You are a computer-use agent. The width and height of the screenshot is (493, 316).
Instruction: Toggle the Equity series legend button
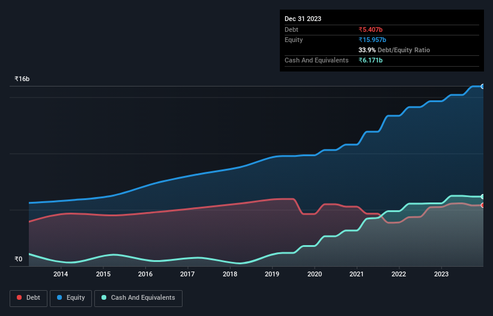(x=71, y=298)
